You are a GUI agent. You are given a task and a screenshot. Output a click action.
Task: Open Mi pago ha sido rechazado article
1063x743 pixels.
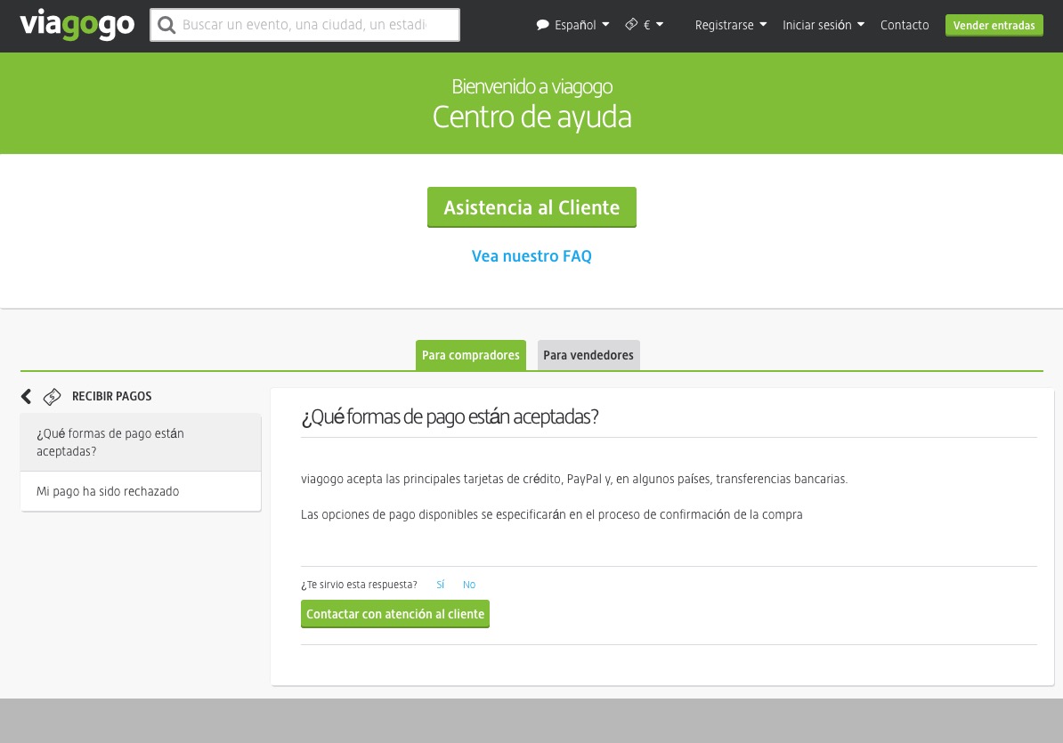[x=108, y=491]
